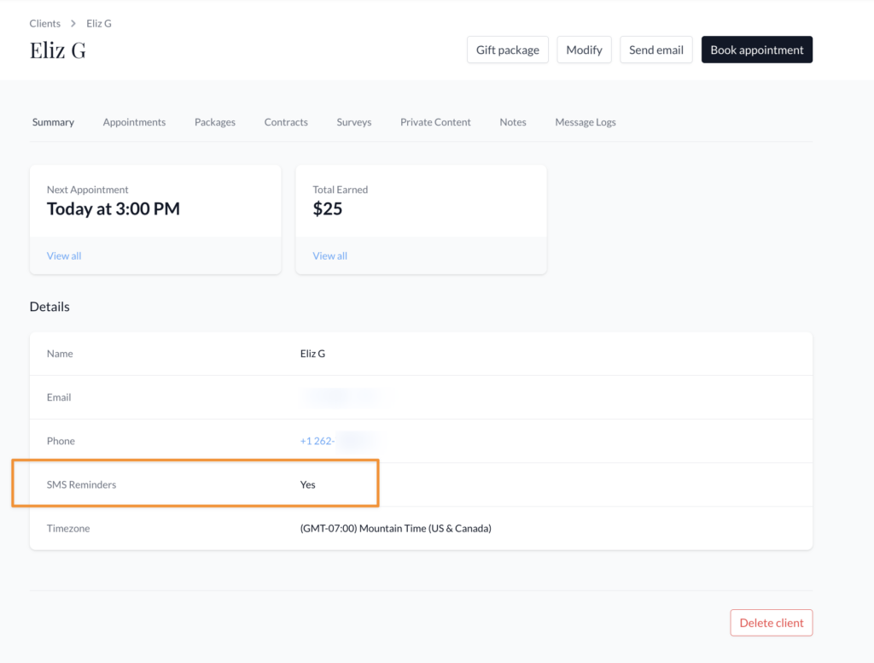Click View all under Total Earned
This screenshot has width=874, height=663.
click(329, 255)
